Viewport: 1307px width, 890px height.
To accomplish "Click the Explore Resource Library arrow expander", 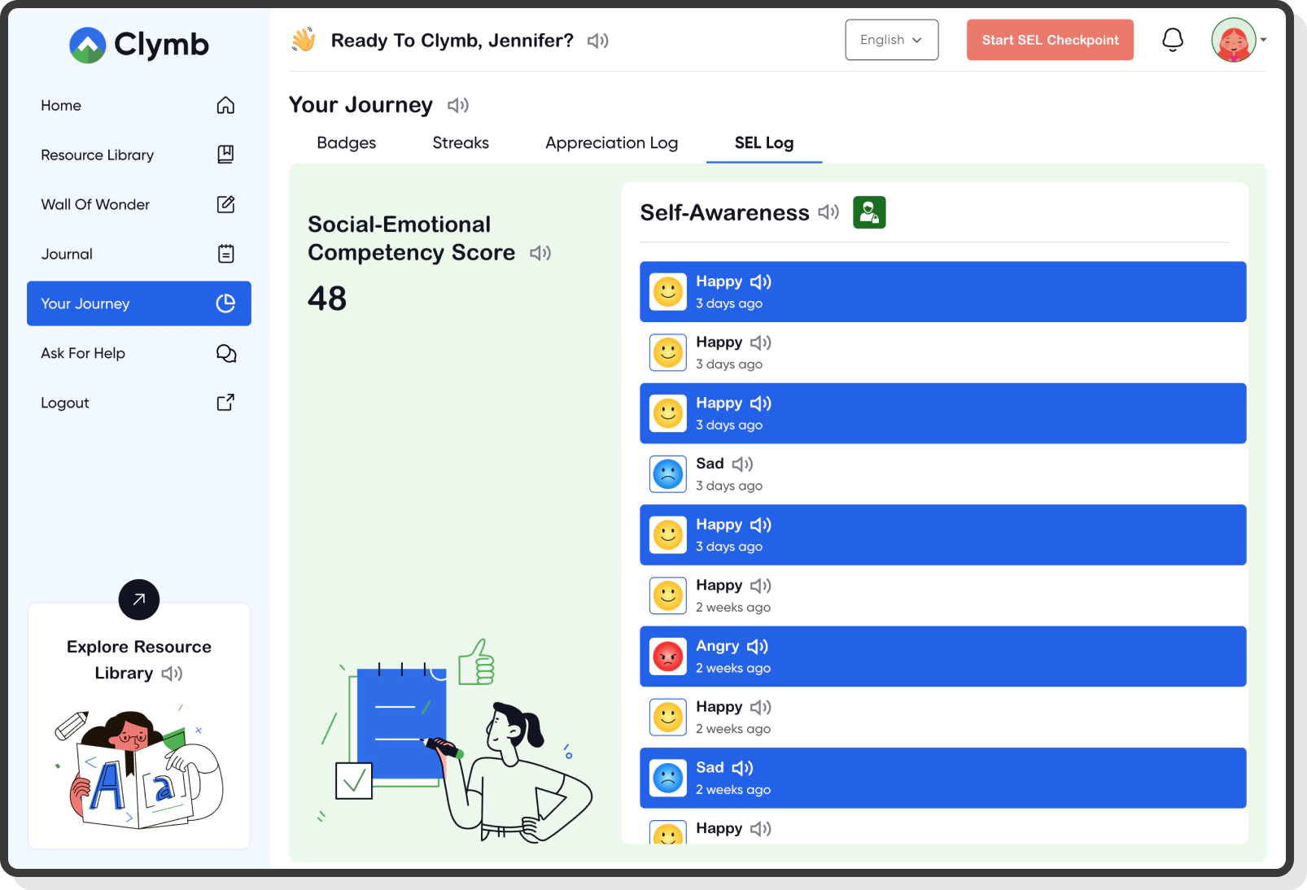I will [138, 600].
